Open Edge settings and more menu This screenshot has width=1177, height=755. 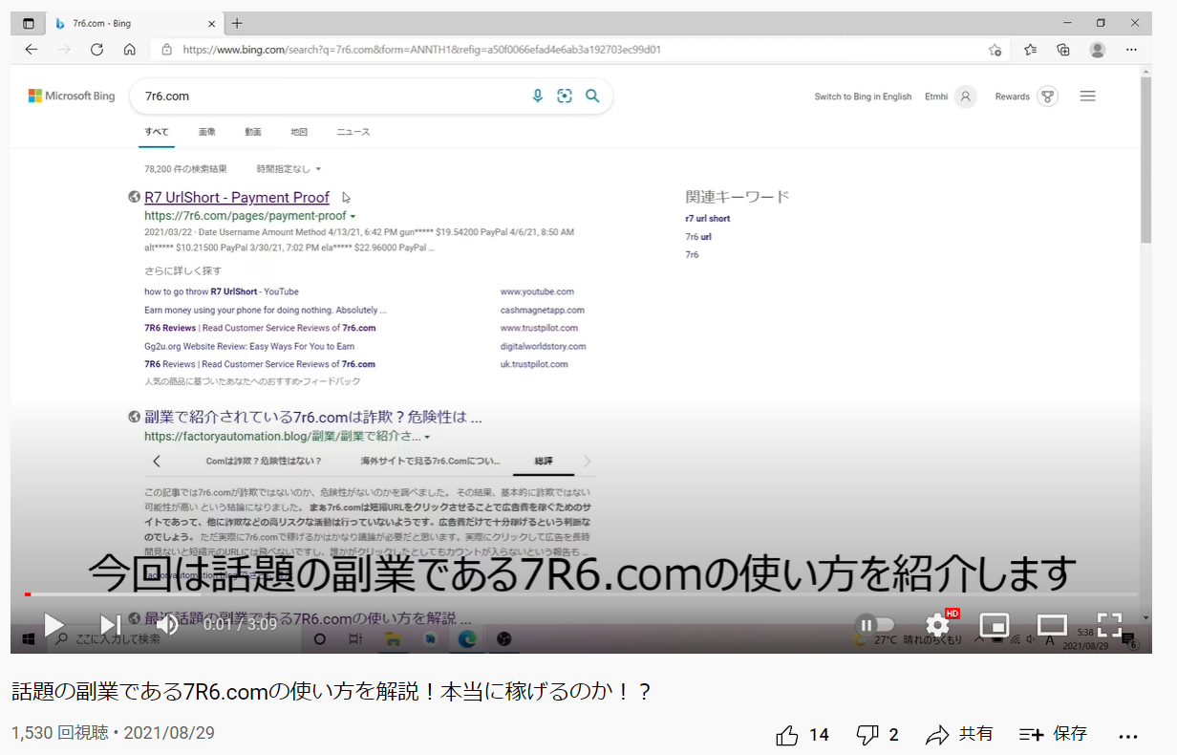[x=1132, y=50]
